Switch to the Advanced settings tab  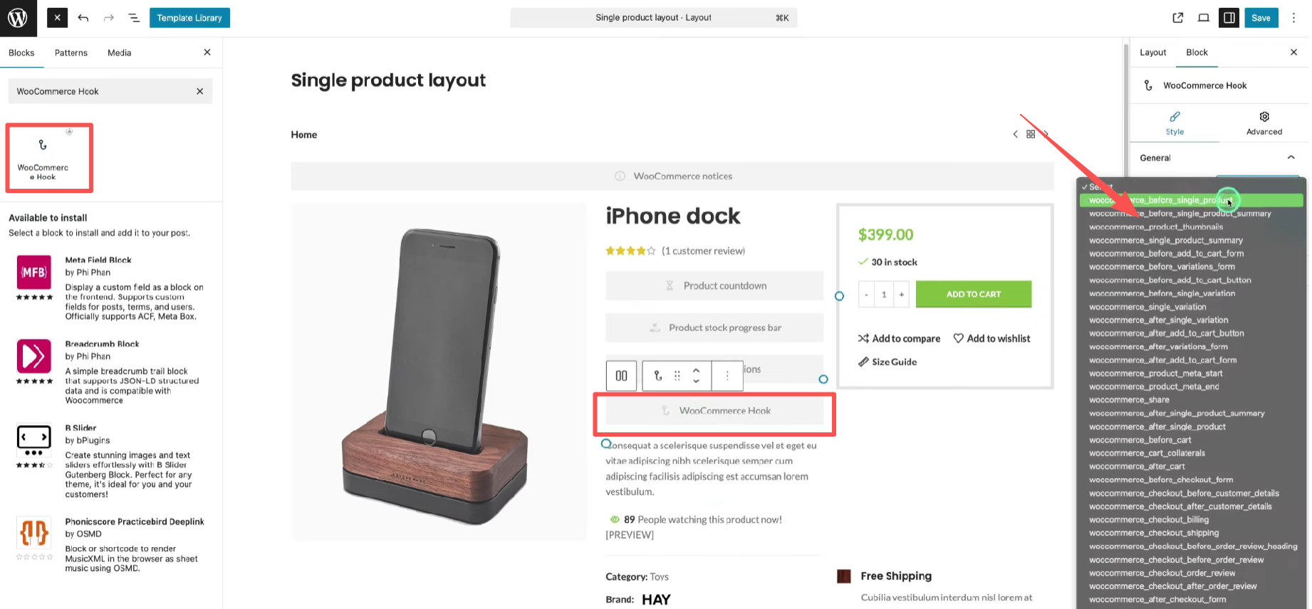point(1264,123)
